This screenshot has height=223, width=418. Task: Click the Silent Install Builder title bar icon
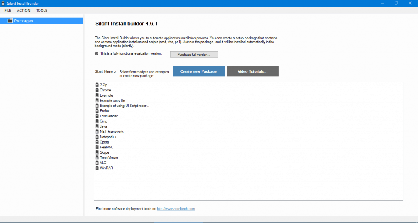[3, 3]
